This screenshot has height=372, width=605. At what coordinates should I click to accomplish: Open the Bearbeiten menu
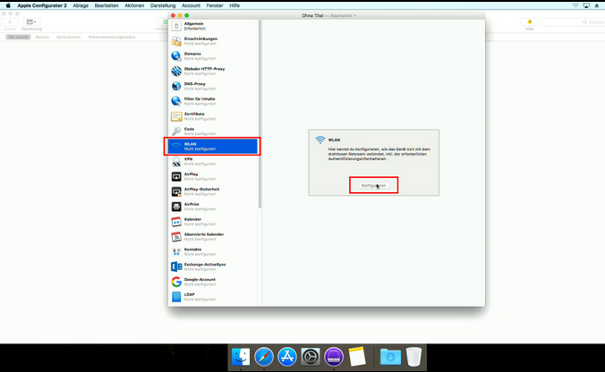point(107,5)
